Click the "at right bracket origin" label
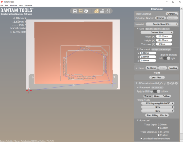The image size is (183, 142). (161, 49)
